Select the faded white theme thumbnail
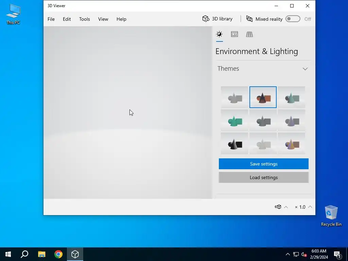 pyautogui.click(x=263, y=143)
